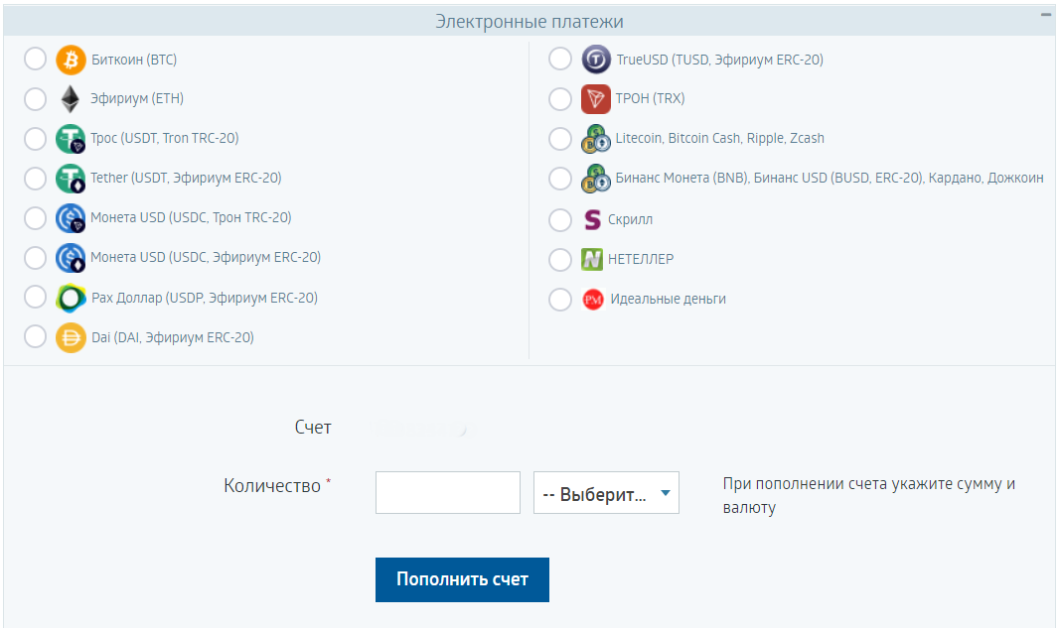Click the Pax Dollar green ring icon
The height and width of the screenshot is (628, 1059).
point(71,299)
